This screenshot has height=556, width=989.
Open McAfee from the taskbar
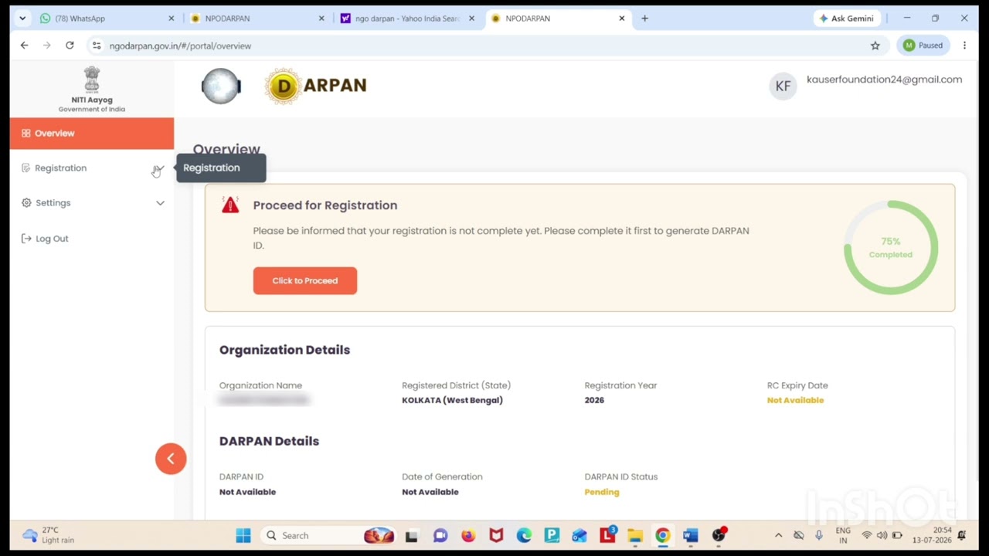coord(496,535)
